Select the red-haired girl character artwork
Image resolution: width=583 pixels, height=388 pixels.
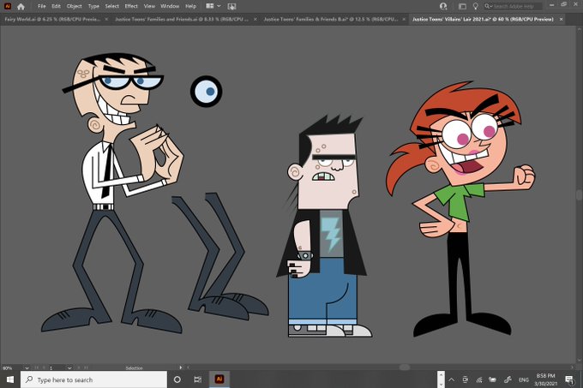(x=461, y=209)
